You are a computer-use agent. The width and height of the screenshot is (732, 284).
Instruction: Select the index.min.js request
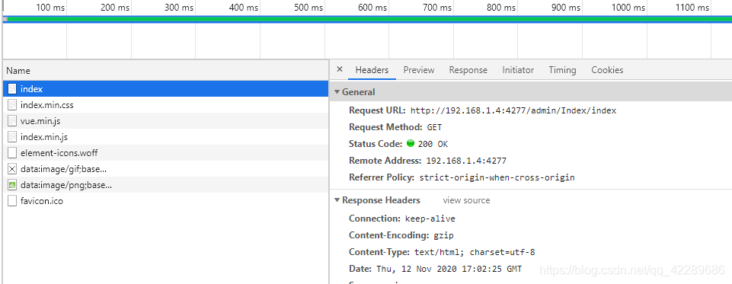pyautogui.click(x=165, y=137)
